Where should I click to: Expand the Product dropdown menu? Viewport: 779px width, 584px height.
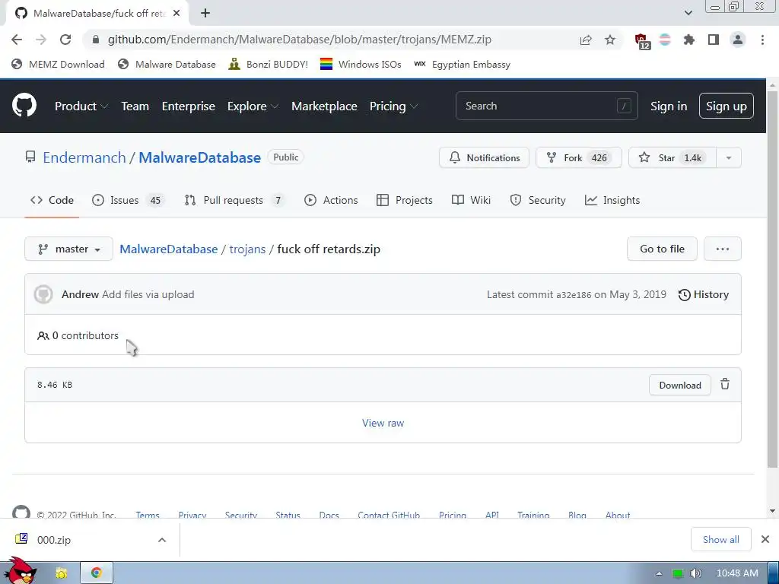[x=81, y=106]
